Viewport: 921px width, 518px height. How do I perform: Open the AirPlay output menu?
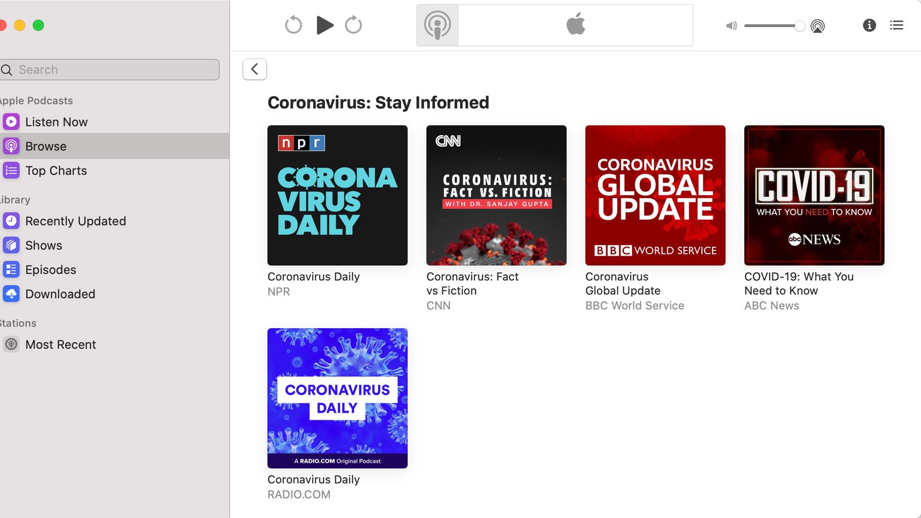point(817,25)
